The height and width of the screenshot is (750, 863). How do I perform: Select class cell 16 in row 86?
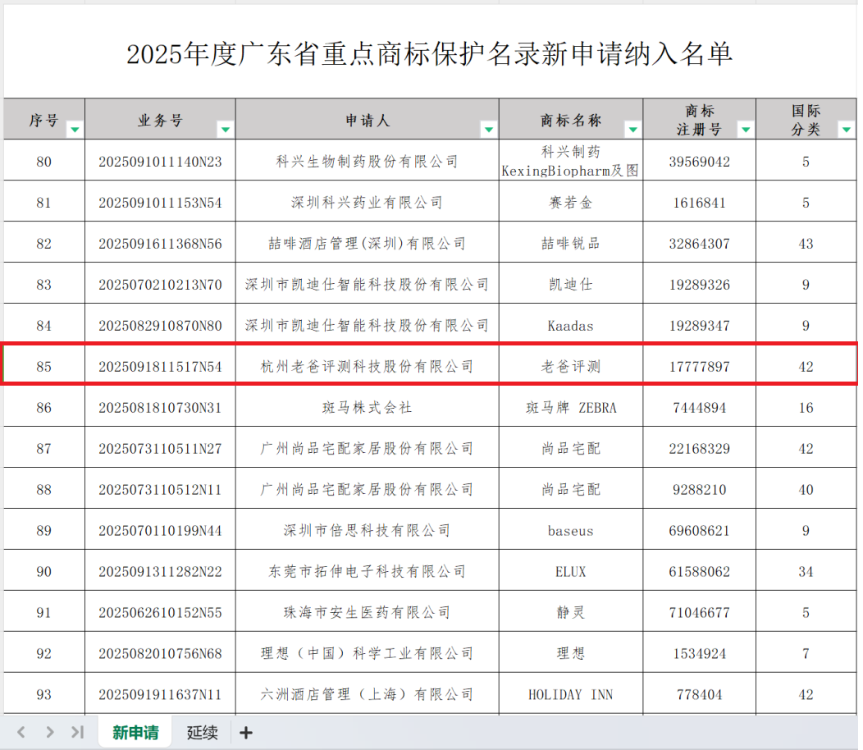[x=806, y=406]
